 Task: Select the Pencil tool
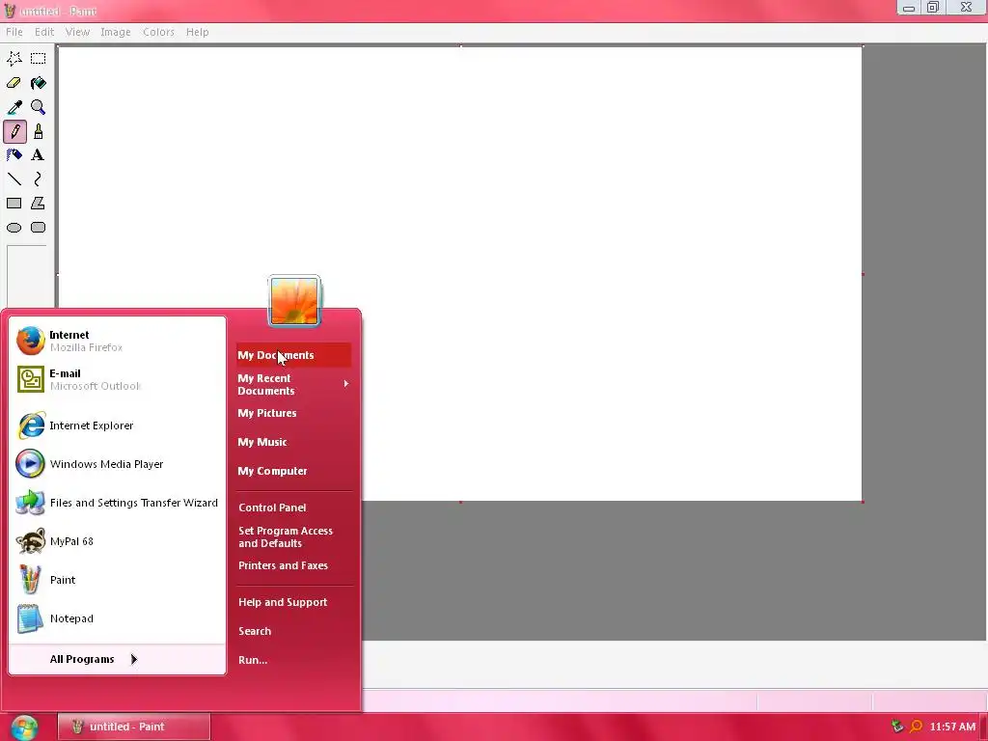click(x=14, y=131)
